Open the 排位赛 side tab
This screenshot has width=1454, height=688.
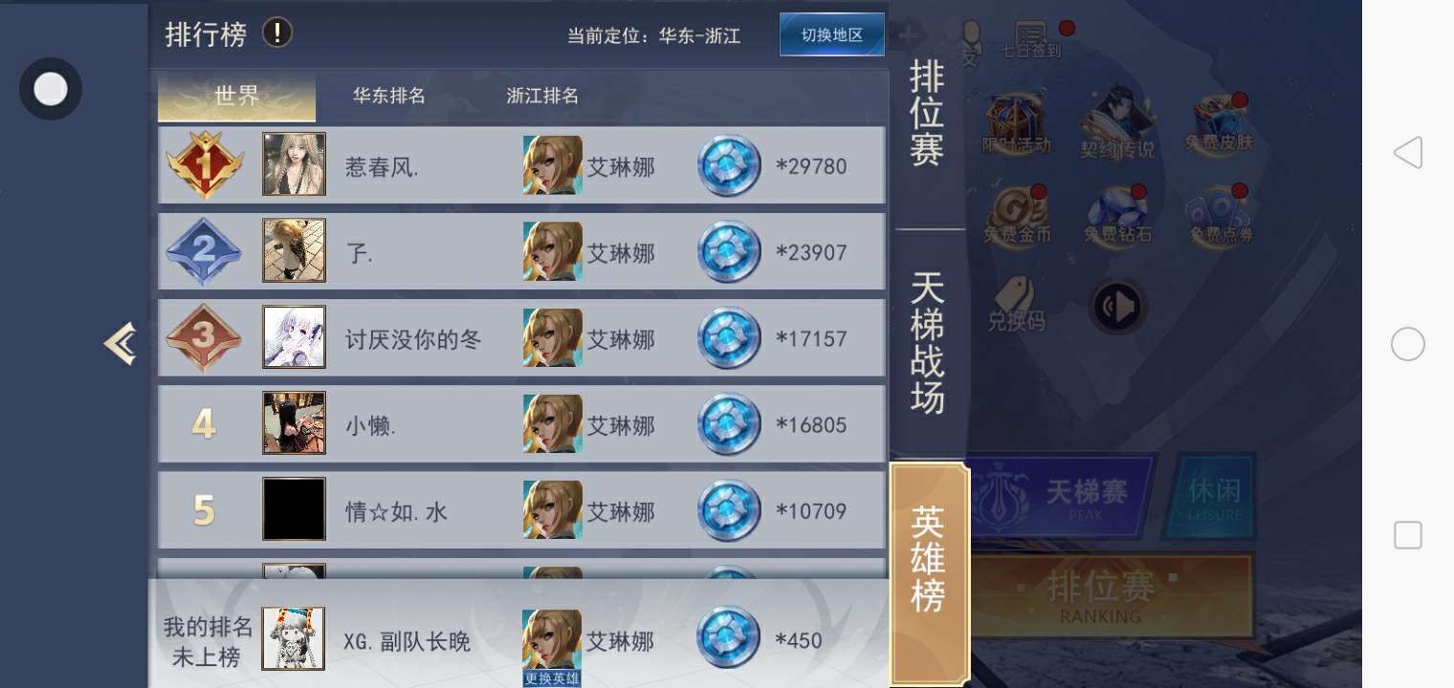[x=928, y=113]
